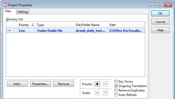The image size is (175, 99).
Task: Switch to the Settings tab
Action: tap(23, 12)
